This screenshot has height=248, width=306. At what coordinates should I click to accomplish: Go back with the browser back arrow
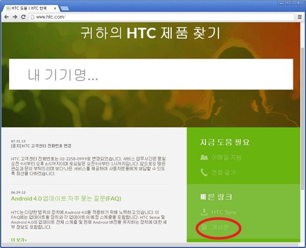[7, 17]
